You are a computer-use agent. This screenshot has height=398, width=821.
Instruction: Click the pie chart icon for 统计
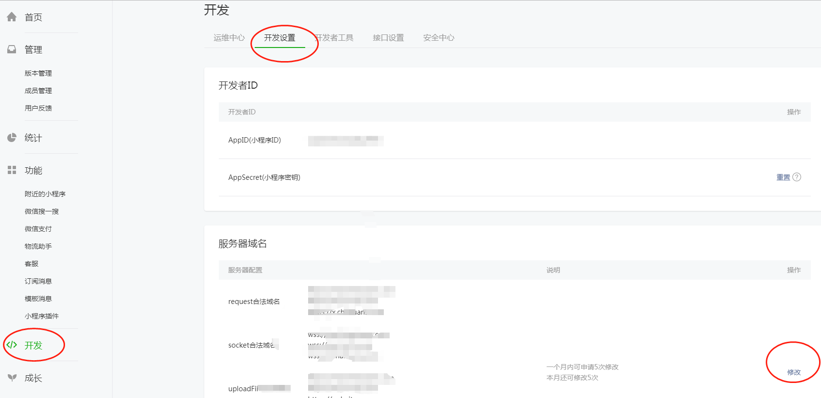pos(12,138)
